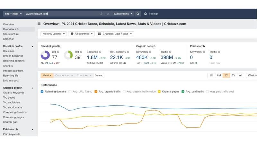Click the 22.1K ref. domains value
The width and height of the screenshot is (257, 145).
click(x=117, y=57)
